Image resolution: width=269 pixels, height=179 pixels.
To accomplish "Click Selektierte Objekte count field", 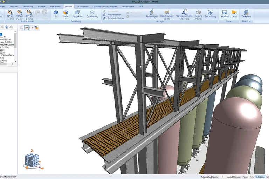I will (222, 177).
